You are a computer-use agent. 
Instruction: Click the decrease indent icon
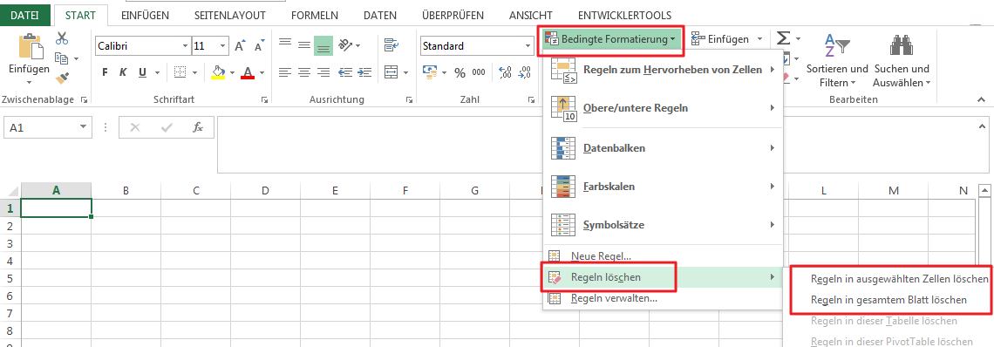tap(345, 72)
